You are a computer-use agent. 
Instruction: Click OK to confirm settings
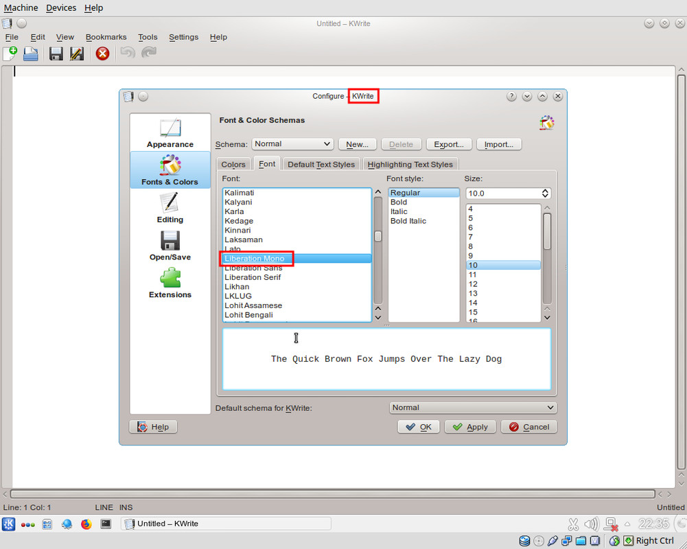click(419, 427)
